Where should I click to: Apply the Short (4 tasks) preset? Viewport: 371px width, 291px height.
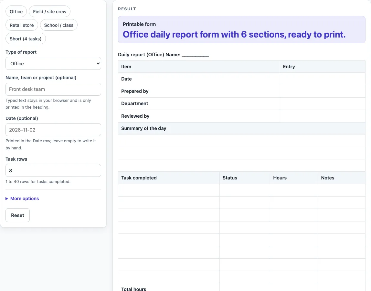[26, 38]
